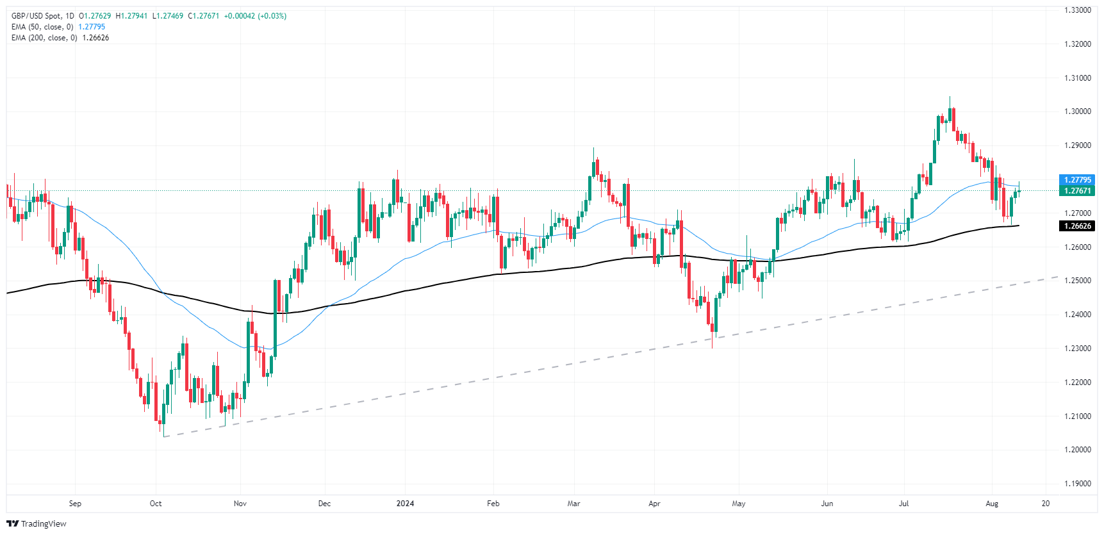This screenshot has height=535, width=1104.
Task: Click the 1.27795 blue EMA price label
Action: [x=1077, y=180]
